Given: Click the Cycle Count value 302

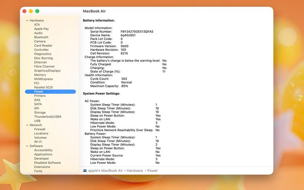Looking at the screenshot, I should [124, 79].
